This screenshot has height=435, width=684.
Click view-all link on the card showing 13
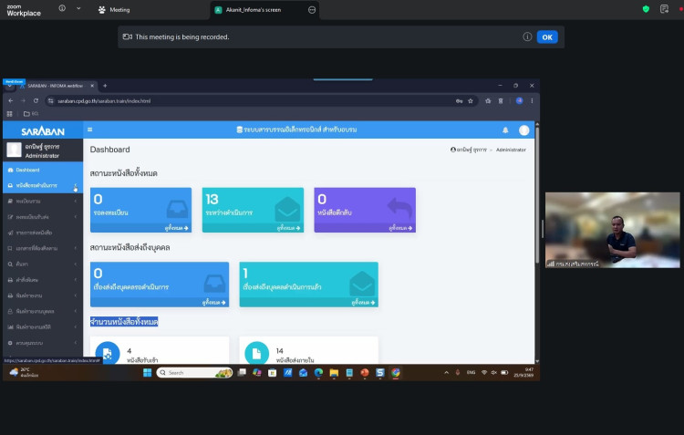[288, 228]
